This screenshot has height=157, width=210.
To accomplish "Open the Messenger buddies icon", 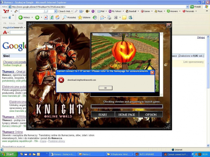I will (x=130, y=18).
